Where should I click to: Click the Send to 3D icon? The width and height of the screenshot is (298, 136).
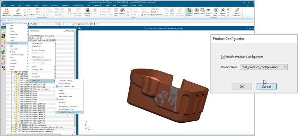click(172, 12)
